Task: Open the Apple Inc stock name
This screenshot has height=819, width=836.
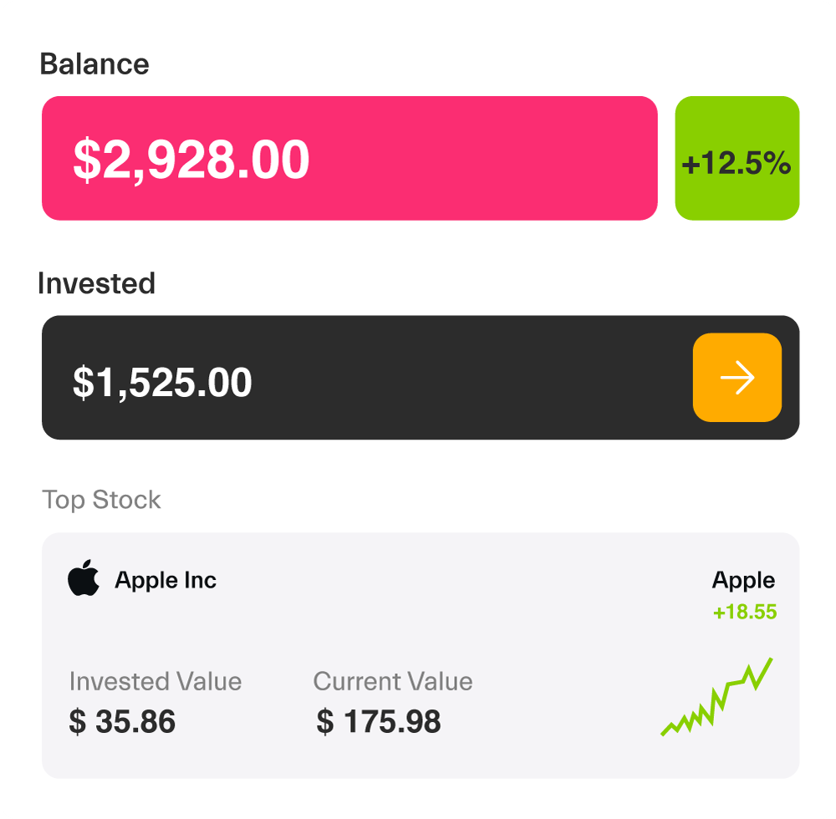Action: point(166,581)
